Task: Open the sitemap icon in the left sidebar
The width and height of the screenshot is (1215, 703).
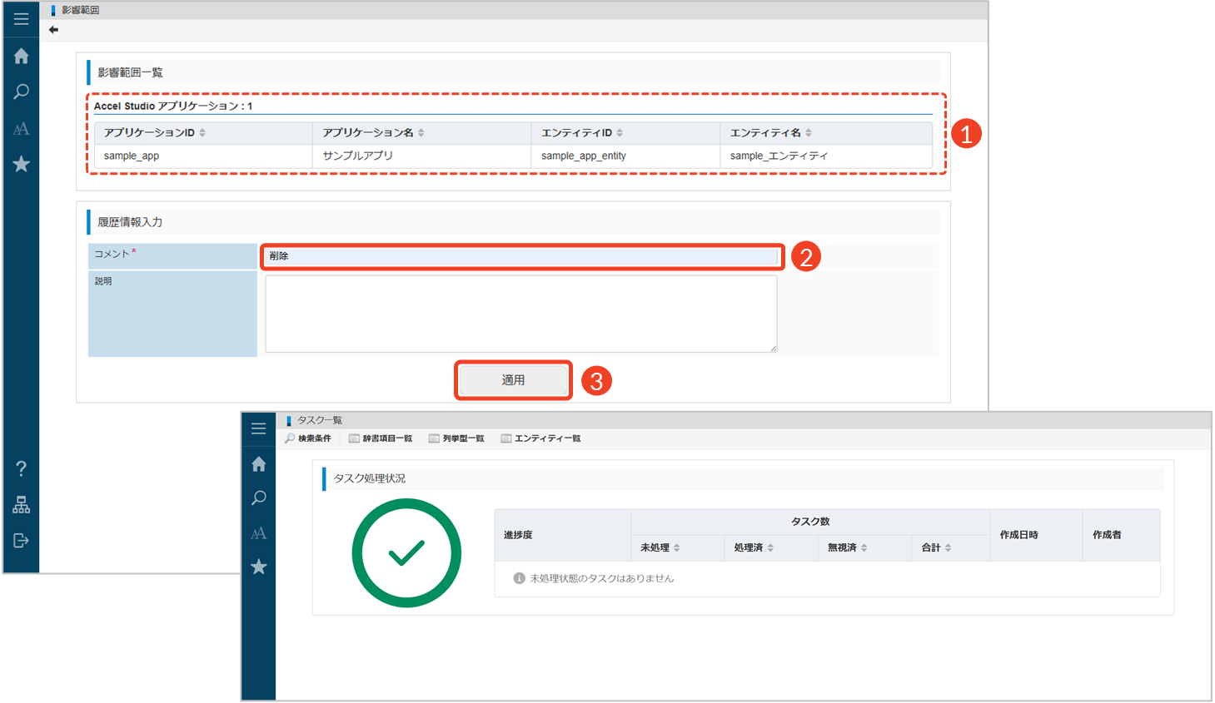Action: 21,505
